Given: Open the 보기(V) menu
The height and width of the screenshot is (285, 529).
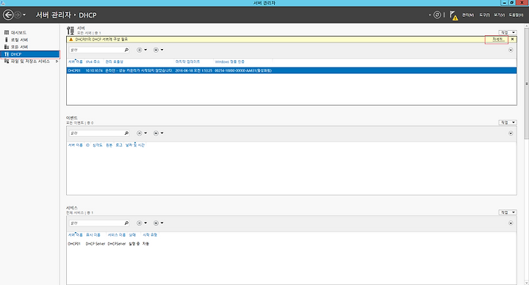Looking at the screenshot, I should [x=500, y=15].
